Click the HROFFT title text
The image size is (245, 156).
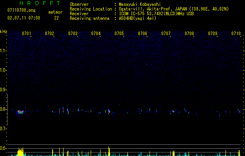coord(40,3)
